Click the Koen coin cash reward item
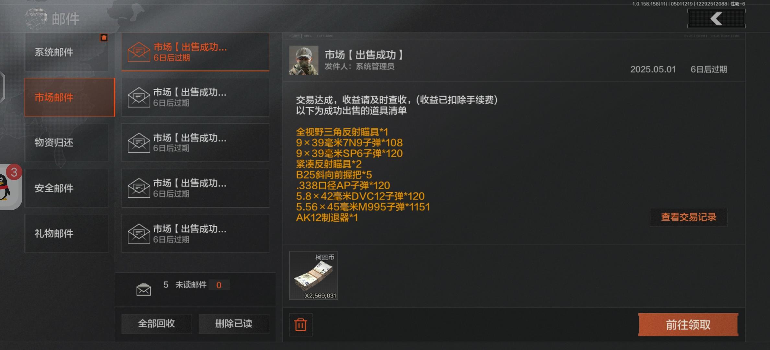 tap(313, 275)
